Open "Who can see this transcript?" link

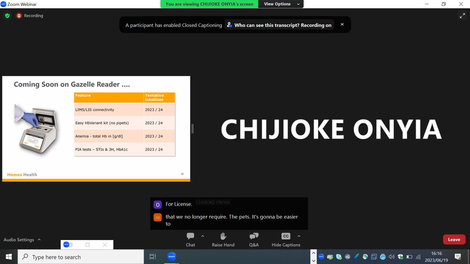tap(279, 25)
